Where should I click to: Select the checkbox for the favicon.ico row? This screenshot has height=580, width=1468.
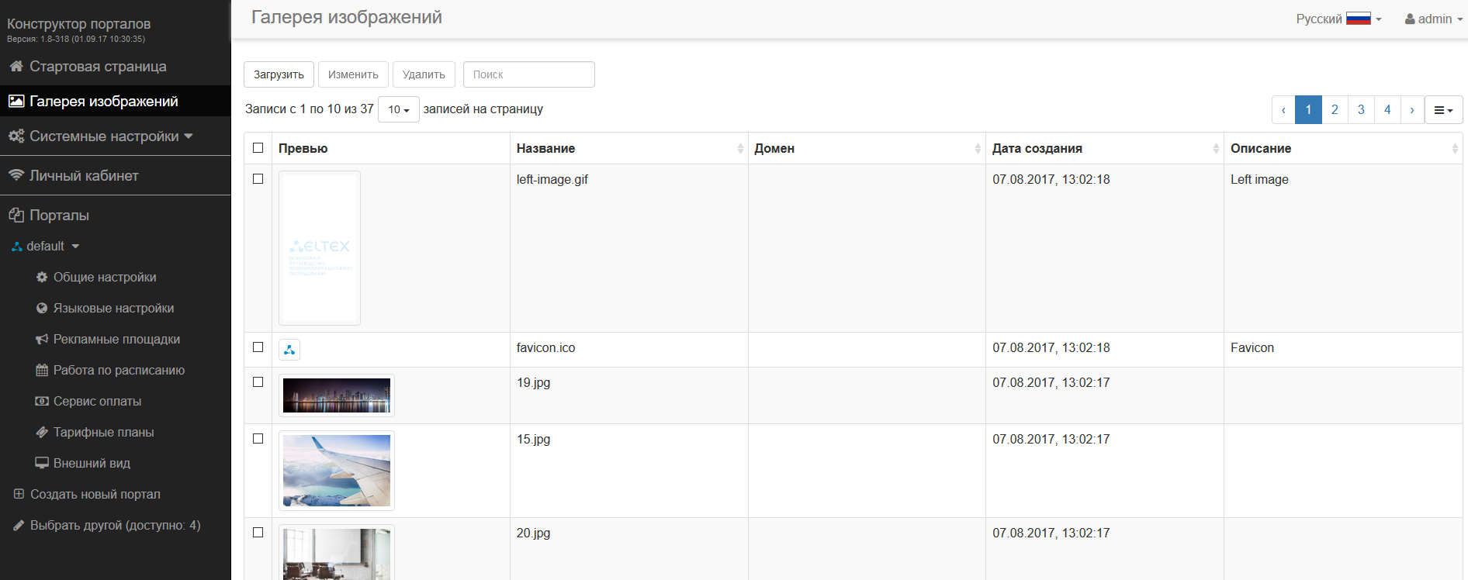click(258, 347)
